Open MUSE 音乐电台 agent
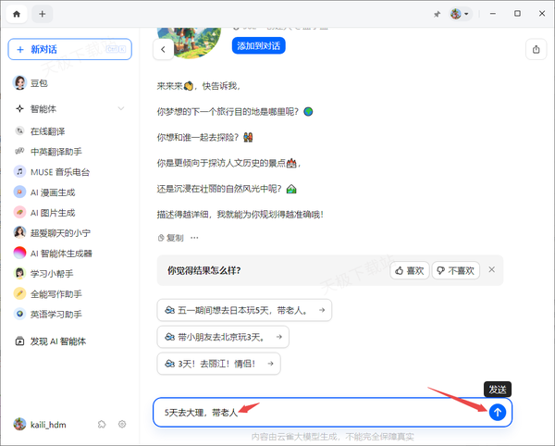The image size is (555, 446). (63, 171)
